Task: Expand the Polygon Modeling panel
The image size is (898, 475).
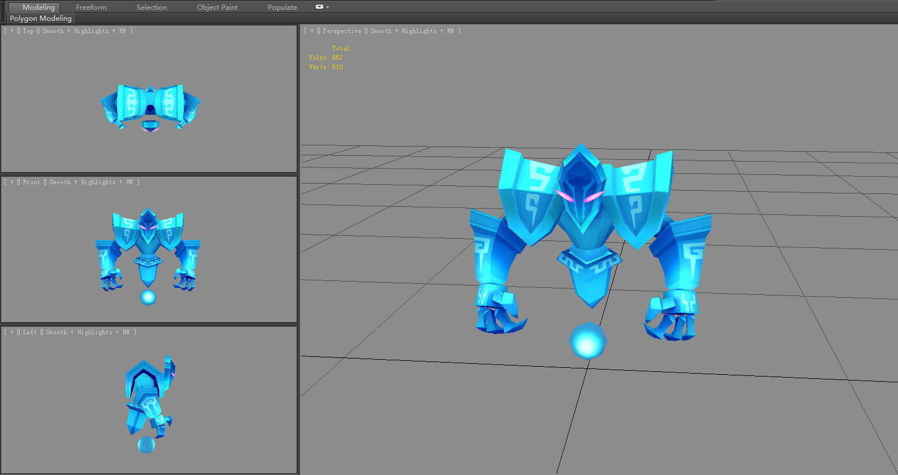Action: (41, 19)
